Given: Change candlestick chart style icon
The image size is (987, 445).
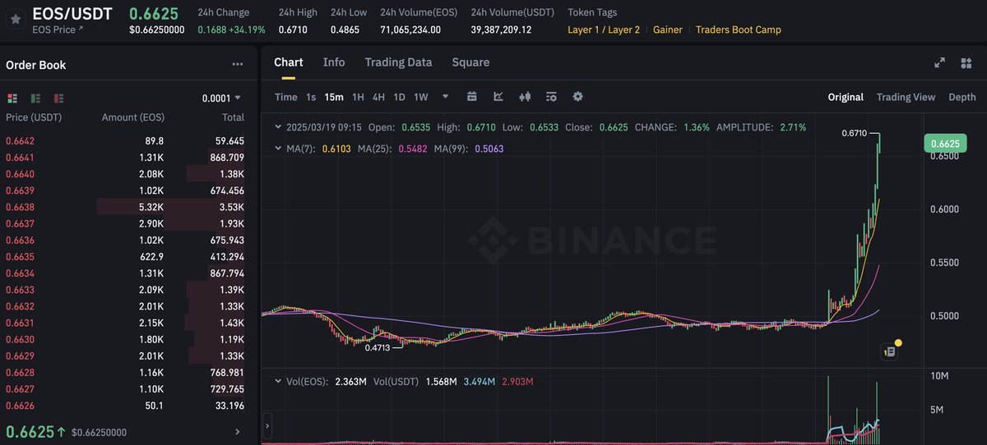Looking at the screenshot, I should [525, 96].
